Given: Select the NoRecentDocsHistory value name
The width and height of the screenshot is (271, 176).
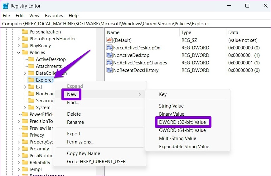Looking at the screenshot, I should pos(136,70).
